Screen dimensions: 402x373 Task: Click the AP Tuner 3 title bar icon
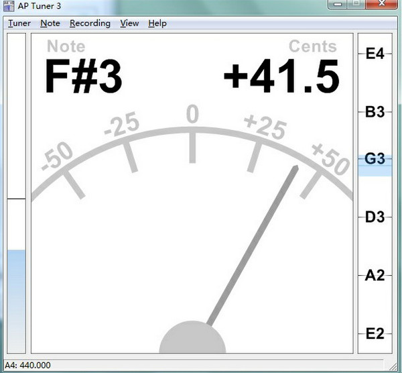coord(9,5)
